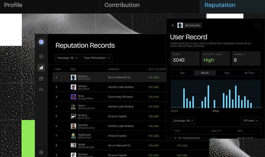Click Nexus's avatar in rank 4 row

73,107
